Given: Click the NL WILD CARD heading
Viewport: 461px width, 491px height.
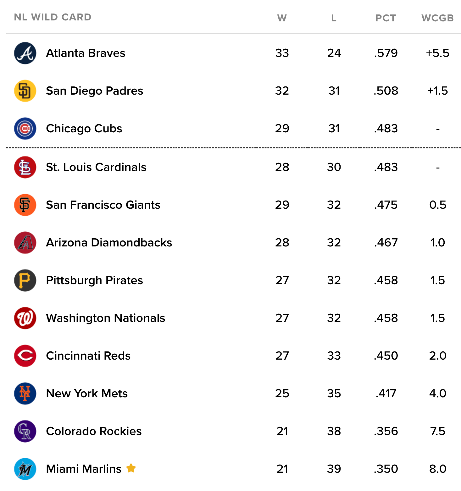Looking at the screenshot, I should click(x=53, y=17).
